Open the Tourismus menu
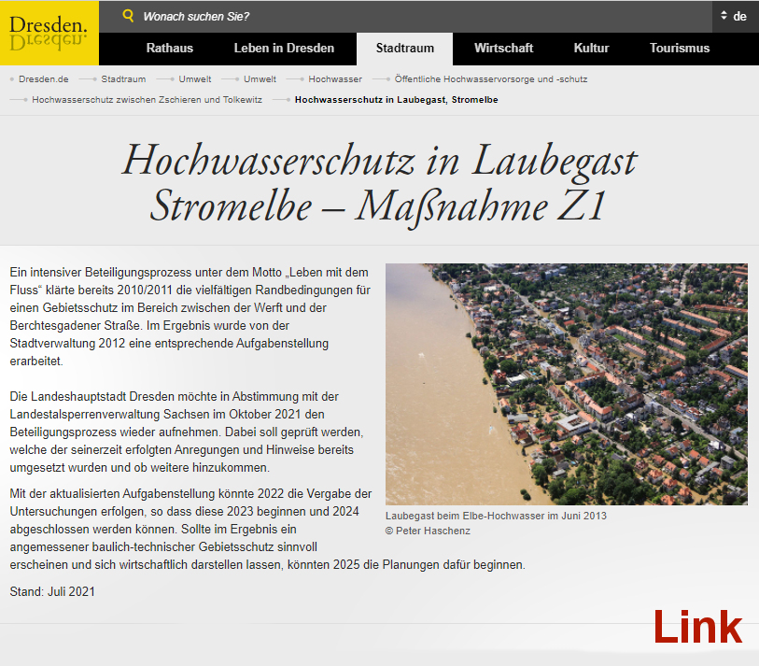 pos(679,48)
